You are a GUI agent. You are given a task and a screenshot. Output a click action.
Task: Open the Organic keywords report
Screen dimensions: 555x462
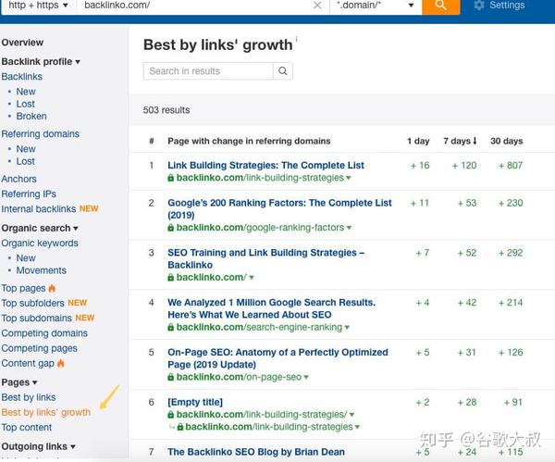pos(40,243)
